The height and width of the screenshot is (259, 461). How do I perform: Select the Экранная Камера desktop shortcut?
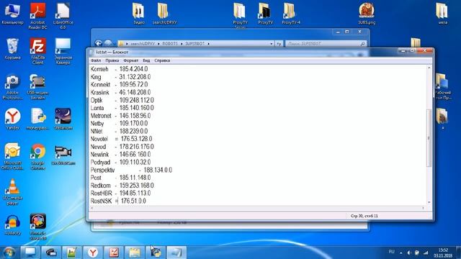(63, 51)
